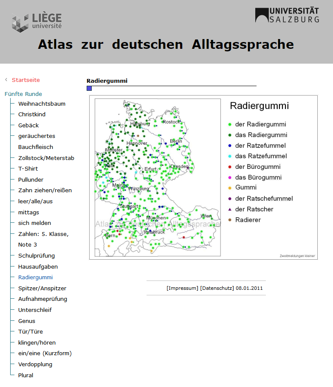The image size is (333, 387).
Task: Open the Datenschutz footer link
Action: tap(217, 288)
